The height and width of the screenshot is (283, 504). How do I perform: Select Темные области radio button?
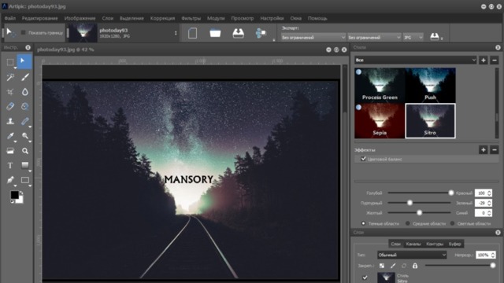pos(363,223)
